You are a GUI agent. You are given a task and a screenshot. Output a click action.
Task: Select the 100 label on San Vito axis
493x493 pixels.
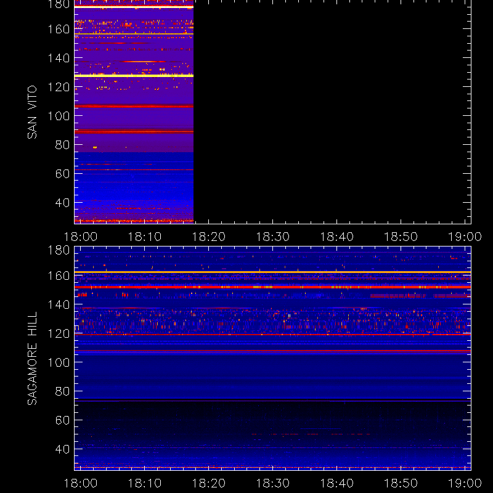pyautogui.click(x=59, y=116)
